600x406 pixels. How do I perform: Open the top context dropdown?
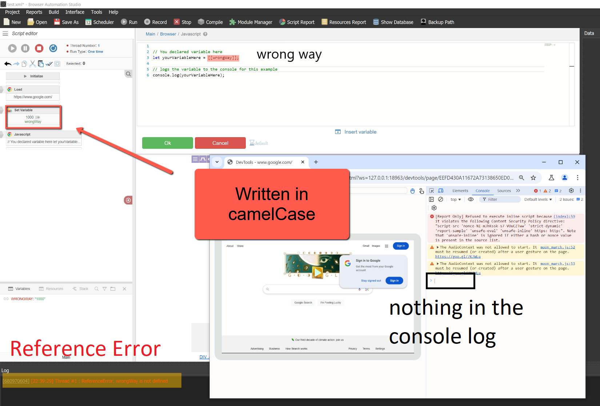(x=455, y=199)
